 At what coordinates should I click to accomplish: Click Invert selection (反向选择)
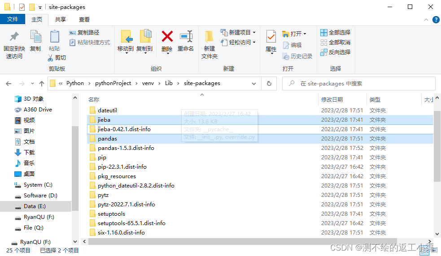point(335,52)
